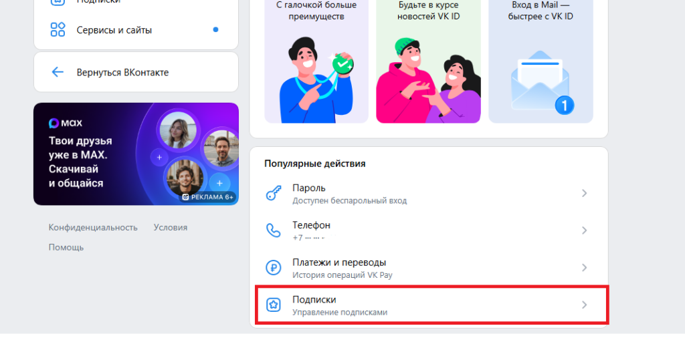Click Вернуться ВКонтакте

click(x=122, y=72)
